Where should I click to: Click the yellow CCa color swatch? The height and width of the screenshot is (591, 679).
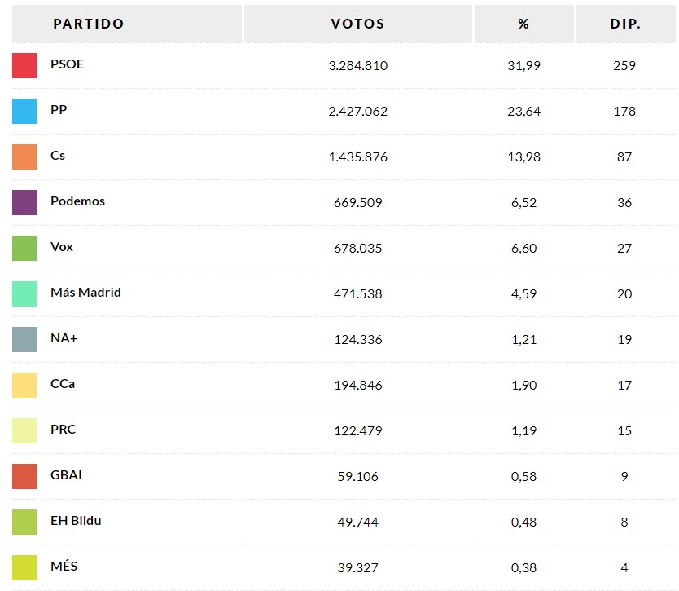coord(24,385)
